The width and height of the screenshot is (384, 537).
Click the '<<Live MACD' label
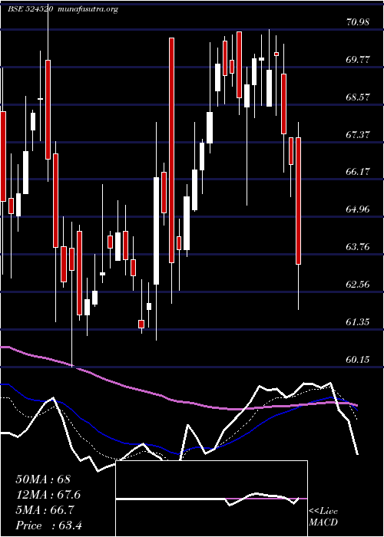coord(323,517)
